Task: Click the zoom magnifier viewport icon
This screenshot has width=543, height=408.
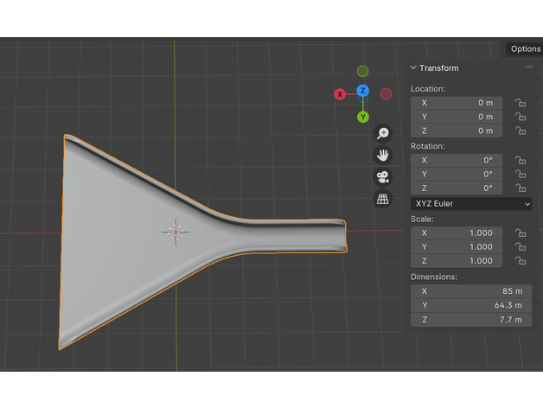Action: 382,133
